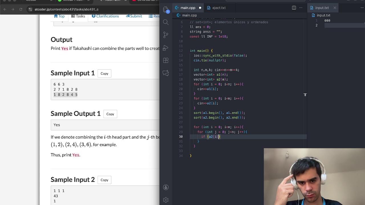The width and height of the screenshot is (365, 205).
Task: Click the unsaved dot on main.cpp tab
Action: point(200,8)
